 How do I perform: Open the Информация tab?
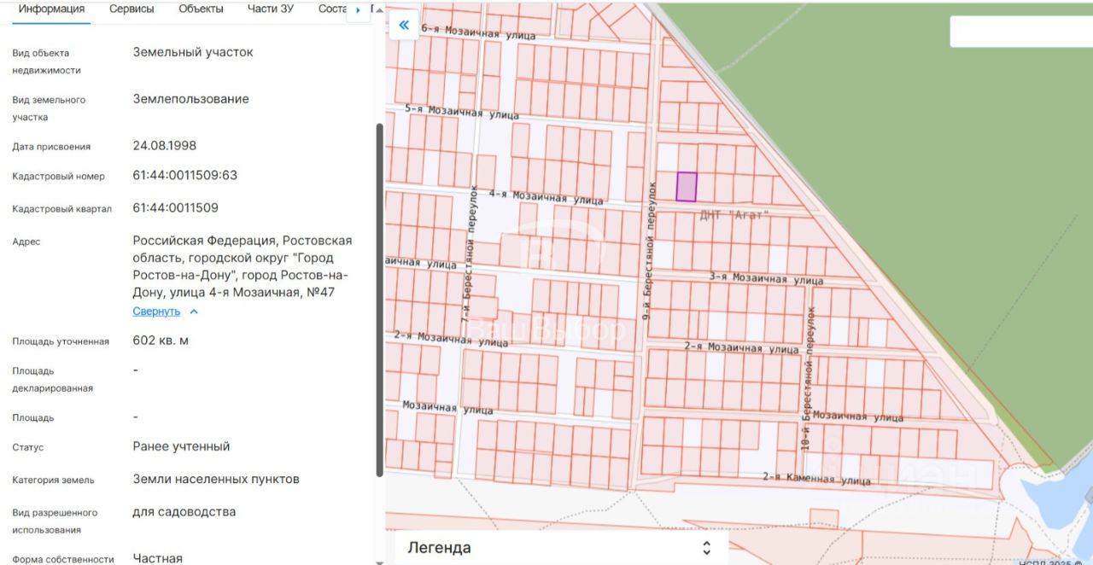51,9
